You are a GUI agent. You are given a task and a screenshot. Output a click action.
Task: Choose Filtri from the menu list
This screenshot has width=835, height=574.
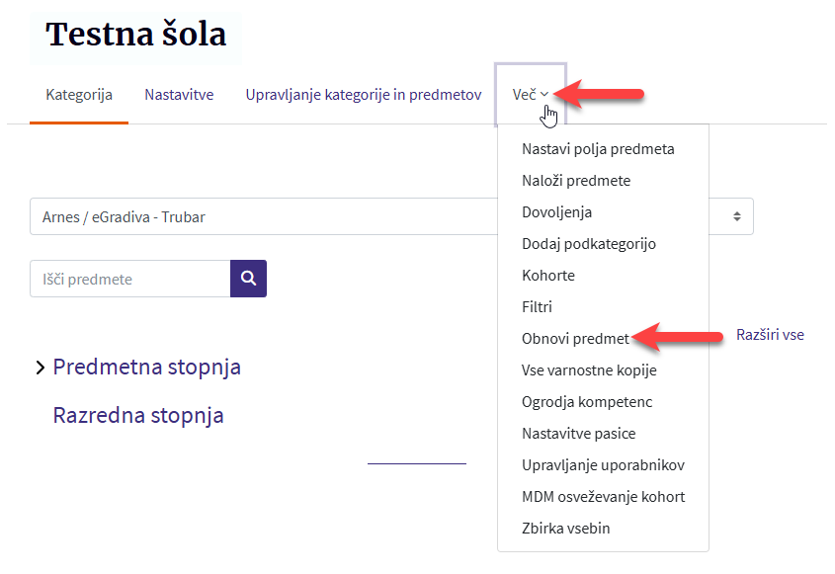[x=537, y=307]
